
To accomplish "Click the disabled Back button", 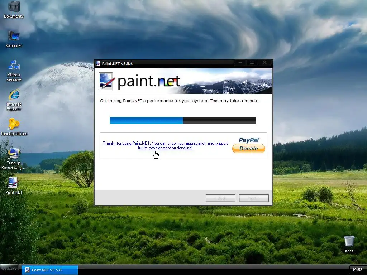I will [220, 198].
